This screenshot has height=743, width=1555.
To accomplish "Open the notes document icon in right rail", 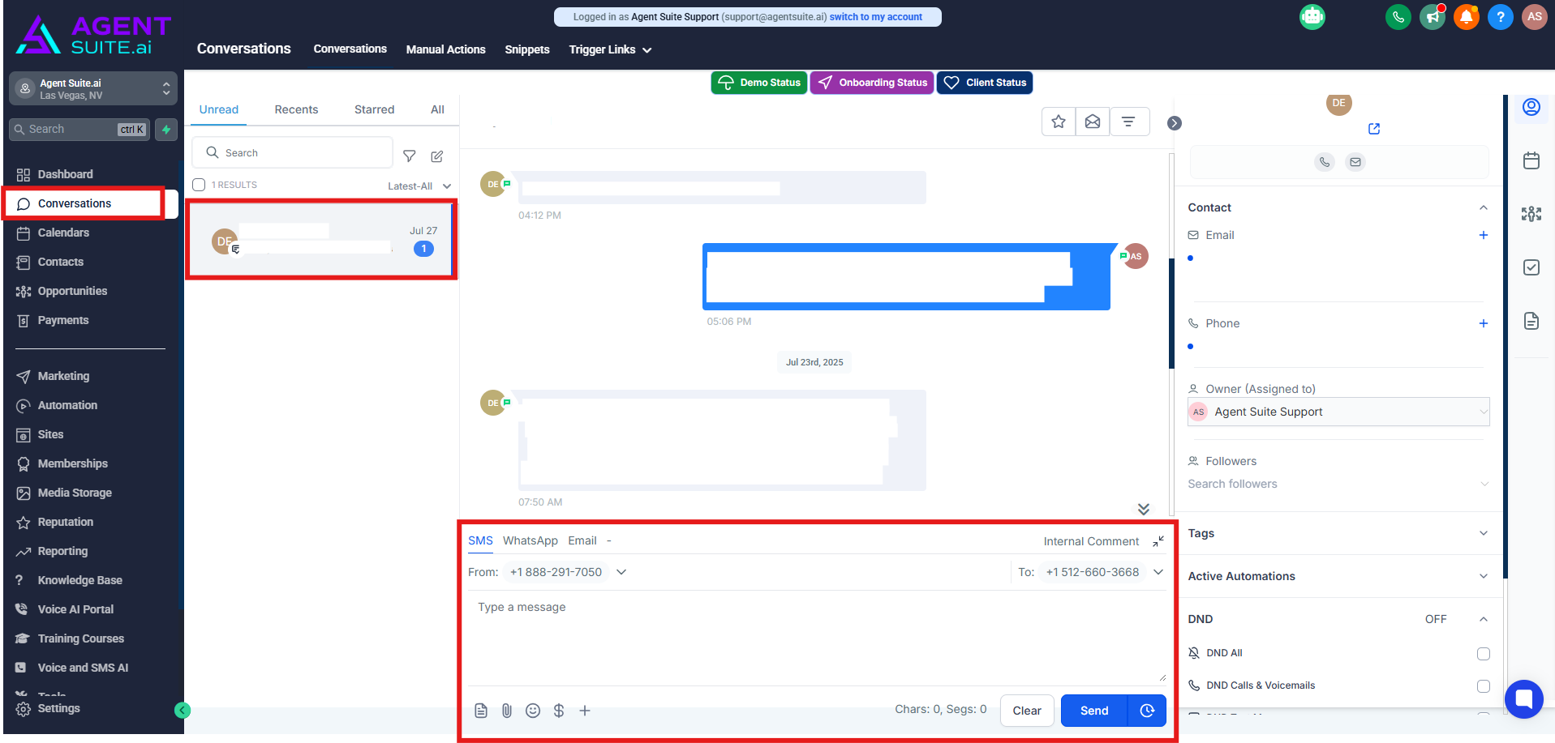I will [x=1531, y=321].
